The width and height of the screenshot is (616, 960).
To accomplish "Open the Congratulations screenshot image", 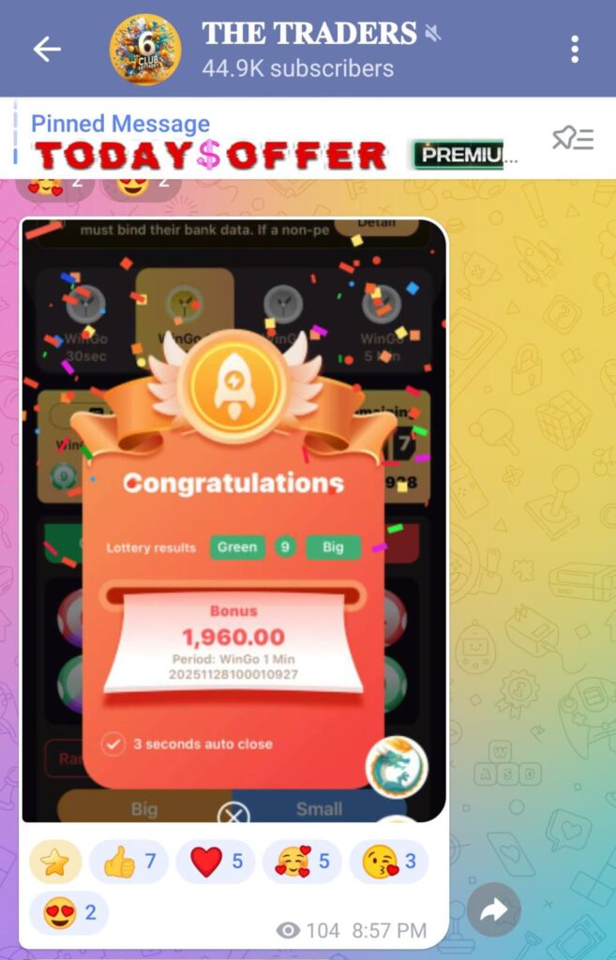I will 233,520.
